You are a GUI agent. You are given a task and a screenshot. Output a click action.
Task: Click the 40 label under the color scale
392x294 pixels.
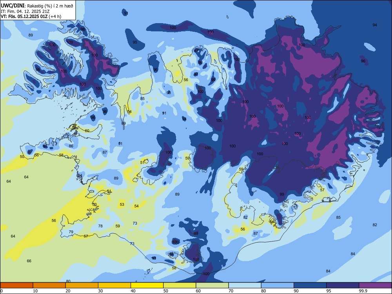pyautogui.click(x=133, y=291)
